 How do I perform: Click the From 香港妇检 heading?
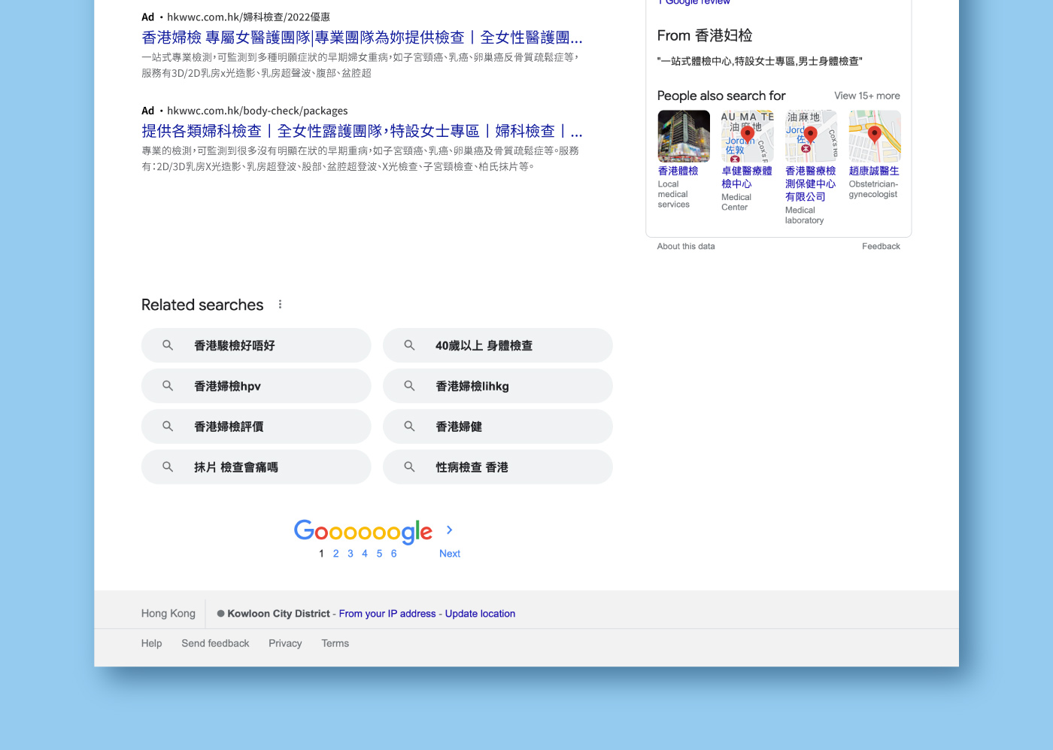(705, 35)
